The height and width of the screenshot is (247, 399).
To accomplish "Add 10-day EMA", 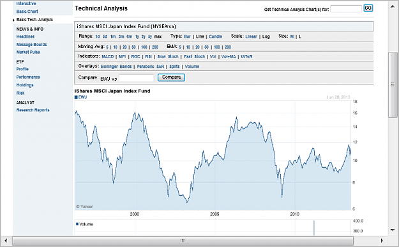I will (188, 47).
